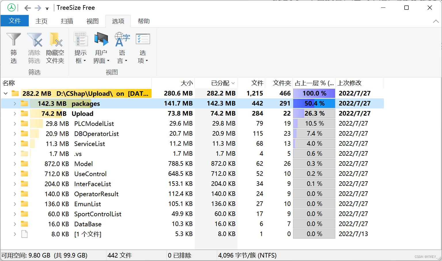Screen dimensions: 442x261
Task: Click the UseControl folder icon
Action: point(24,174)
